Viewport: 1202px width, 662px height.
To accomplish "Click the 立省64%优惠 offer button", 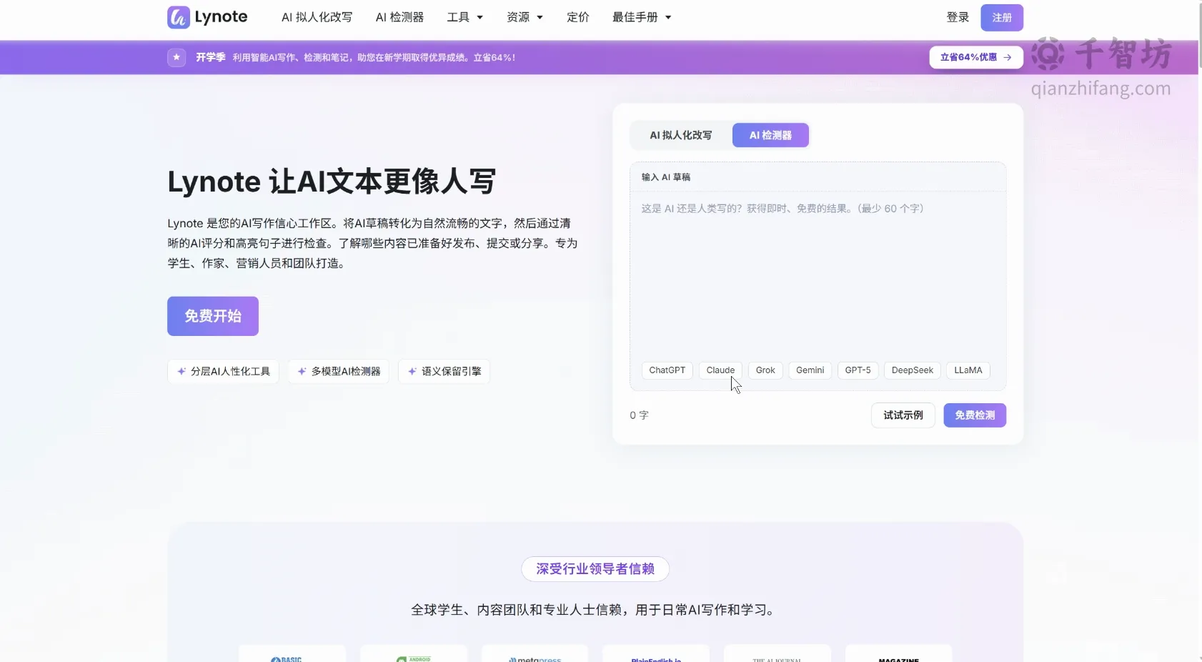I will click(x=976, y=57).
